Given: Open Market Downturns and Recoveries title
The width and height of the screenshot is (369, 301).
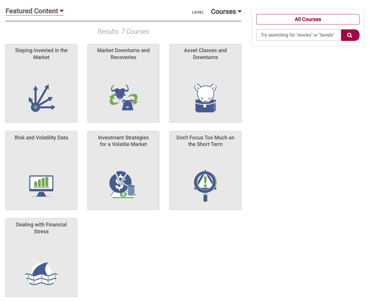Looking at the screenshot, I should [x=123, y=54].
